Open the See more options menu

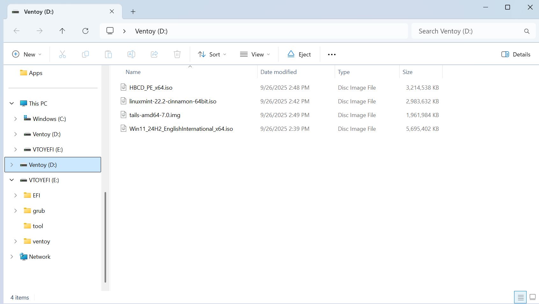pos(332,54)
